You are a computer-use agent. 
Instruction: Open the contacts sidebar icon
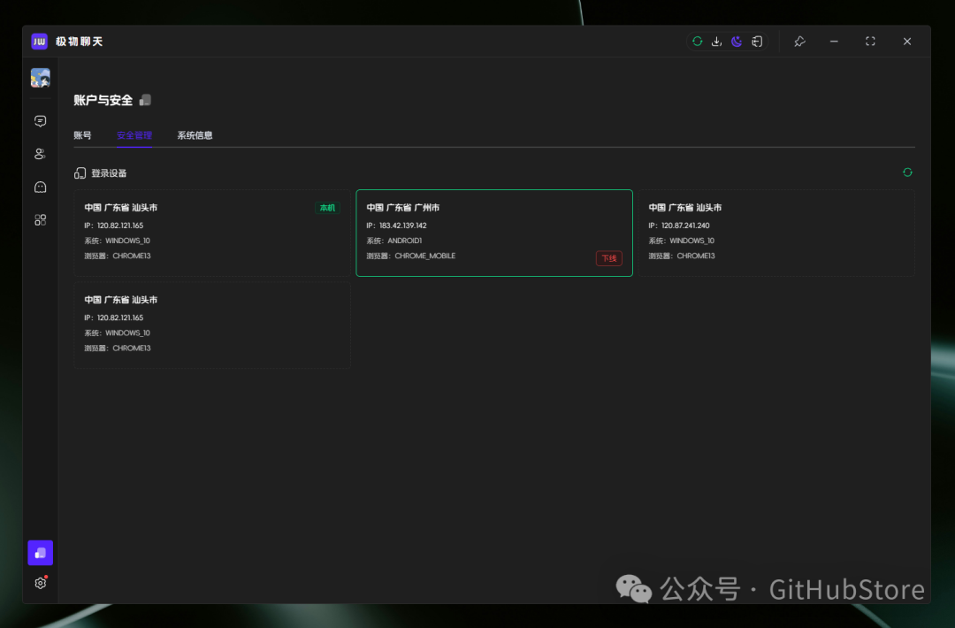point(40,154)
